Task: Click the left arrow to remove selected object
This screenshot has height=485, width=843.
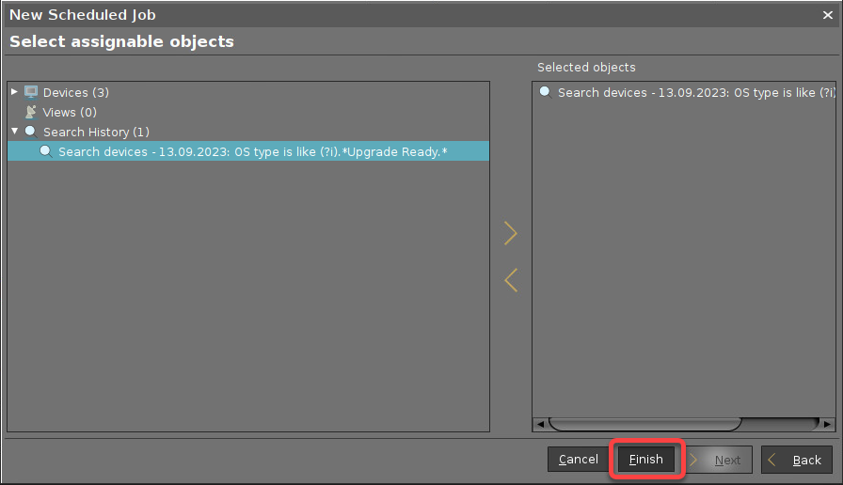Action: (511, 280)
